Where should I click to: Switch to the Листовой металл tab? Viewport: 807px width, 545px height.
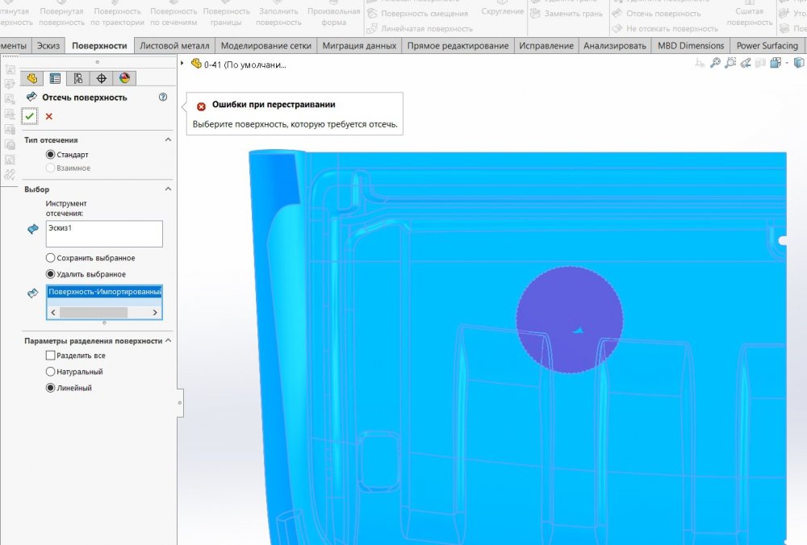tap(174, 46)
